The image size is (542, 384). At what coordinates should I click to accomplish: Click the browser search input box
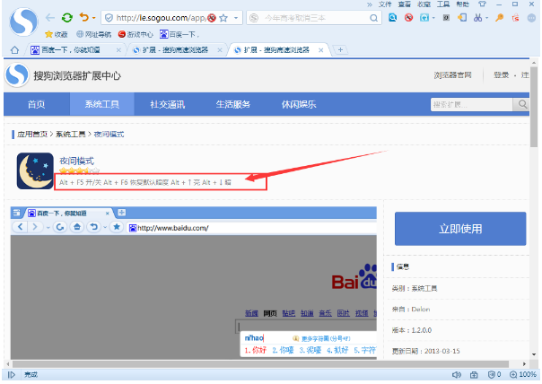coord(315,18)
